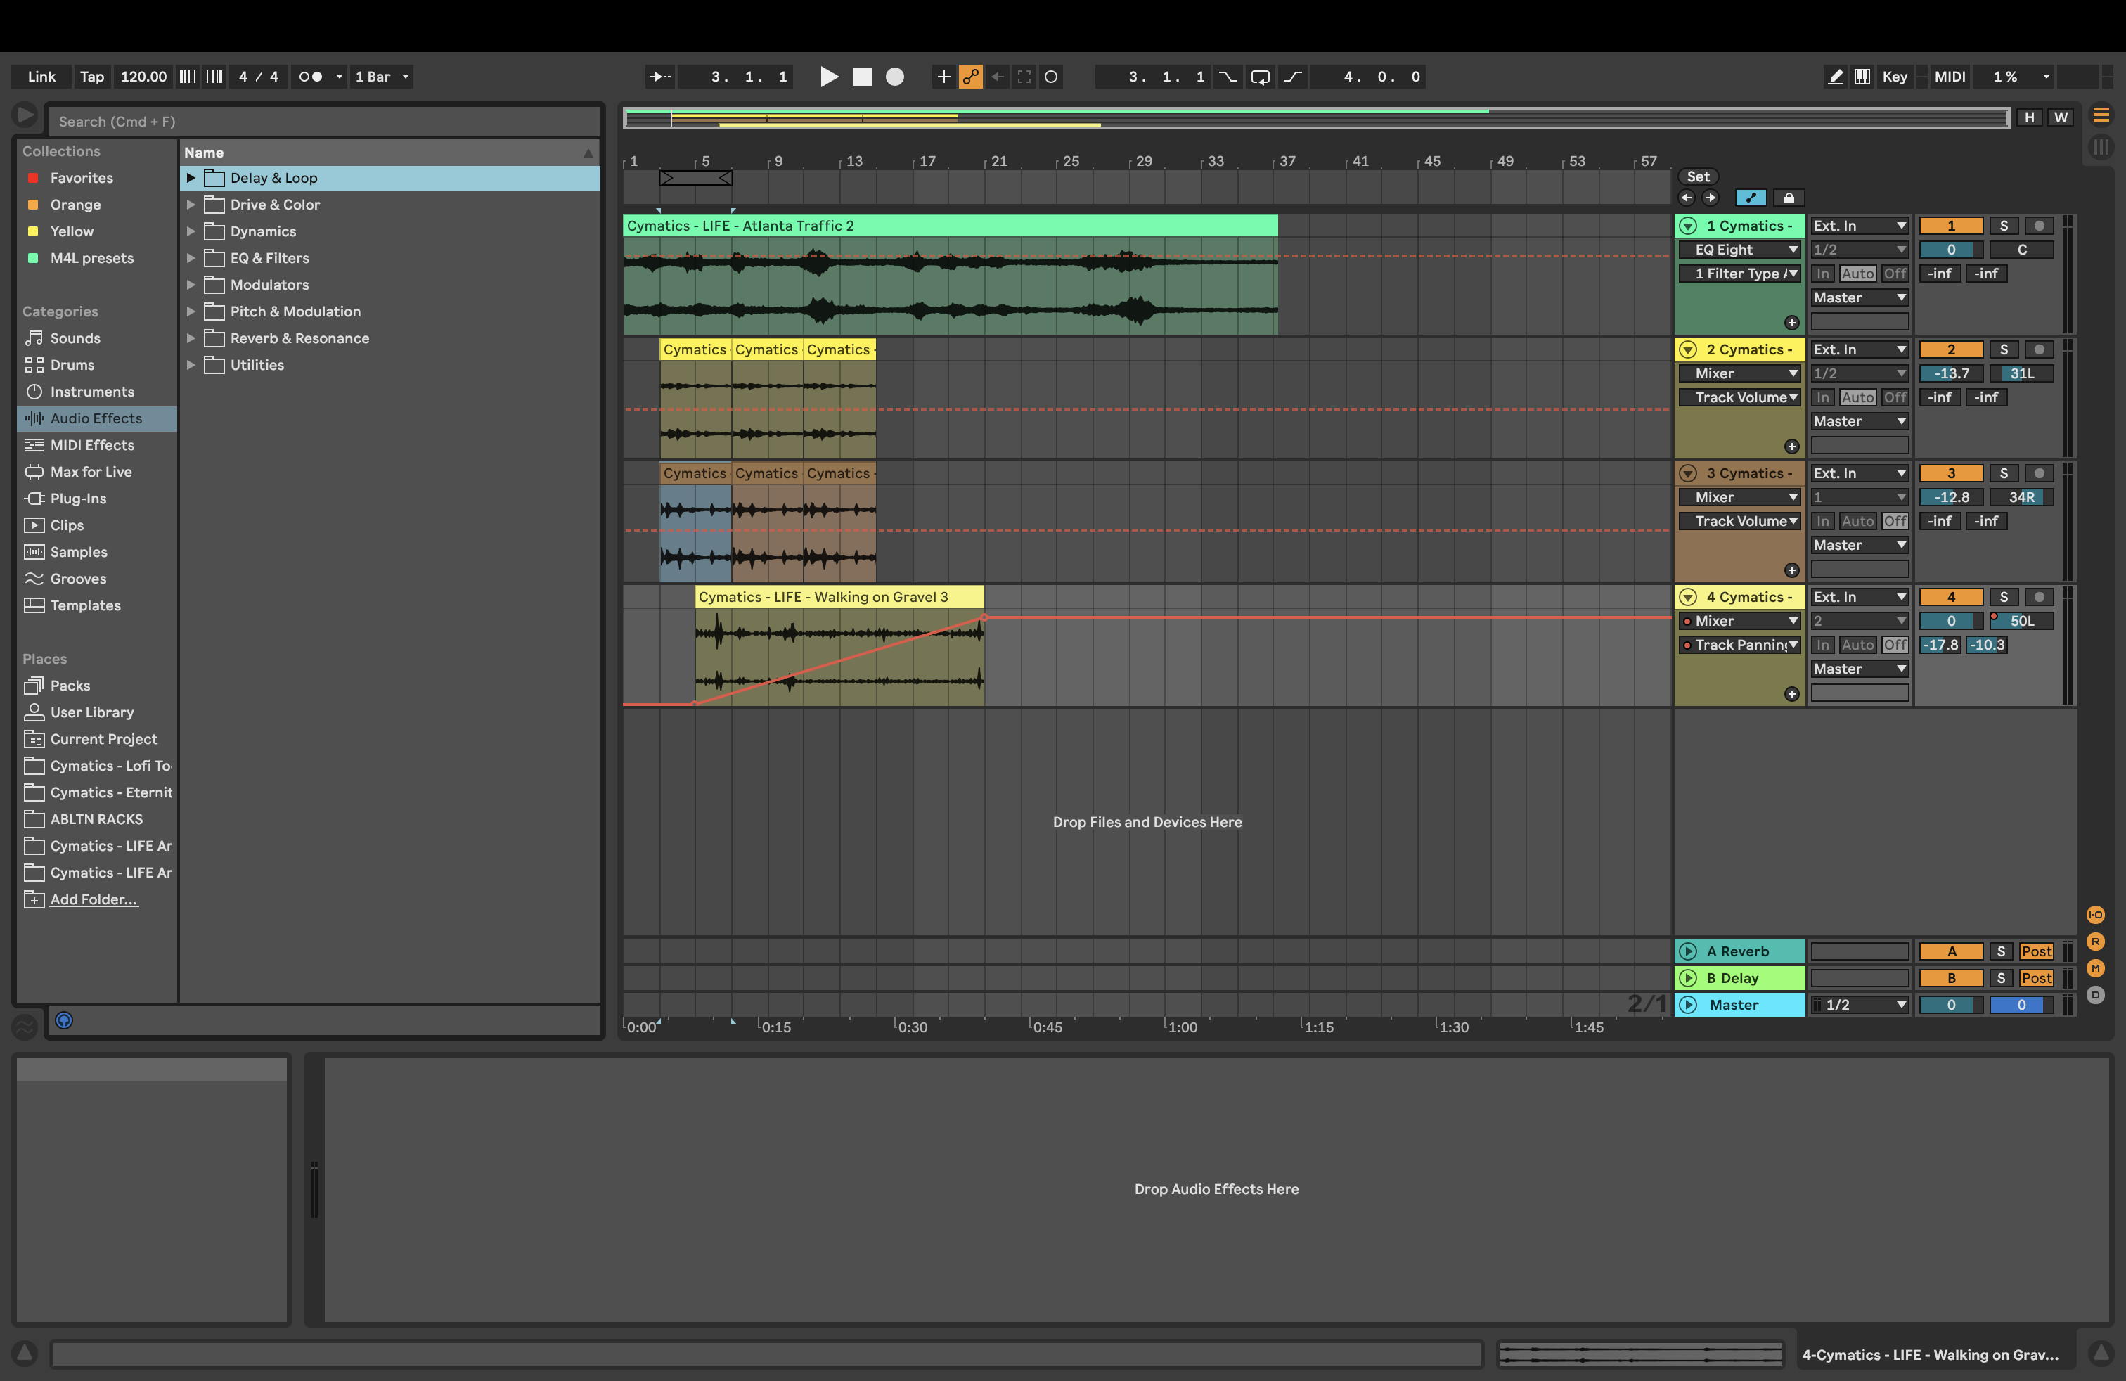Image resolution: width=2126 pixels, height=1381 pixels.
Task: Click the Link button
Action: pyautogui.click(x=41, y=77)
